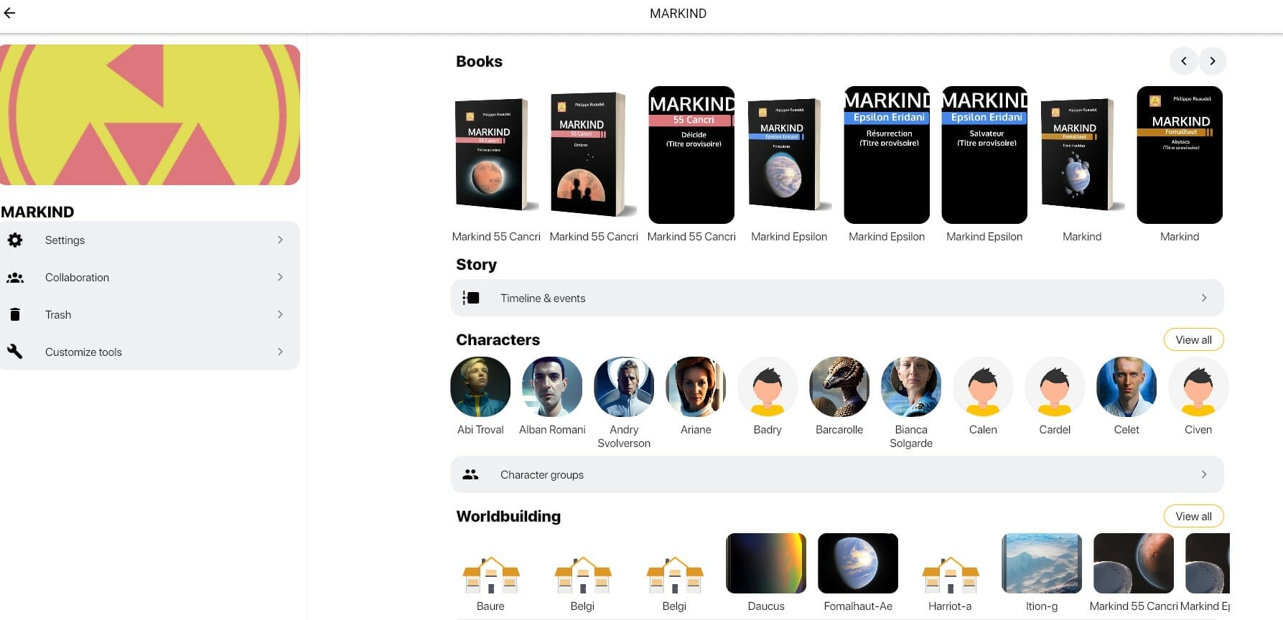The height and width of the screenshot is (620, 1283).
Task: Click the Settings gear icon
Action: [x=15, y=240]
